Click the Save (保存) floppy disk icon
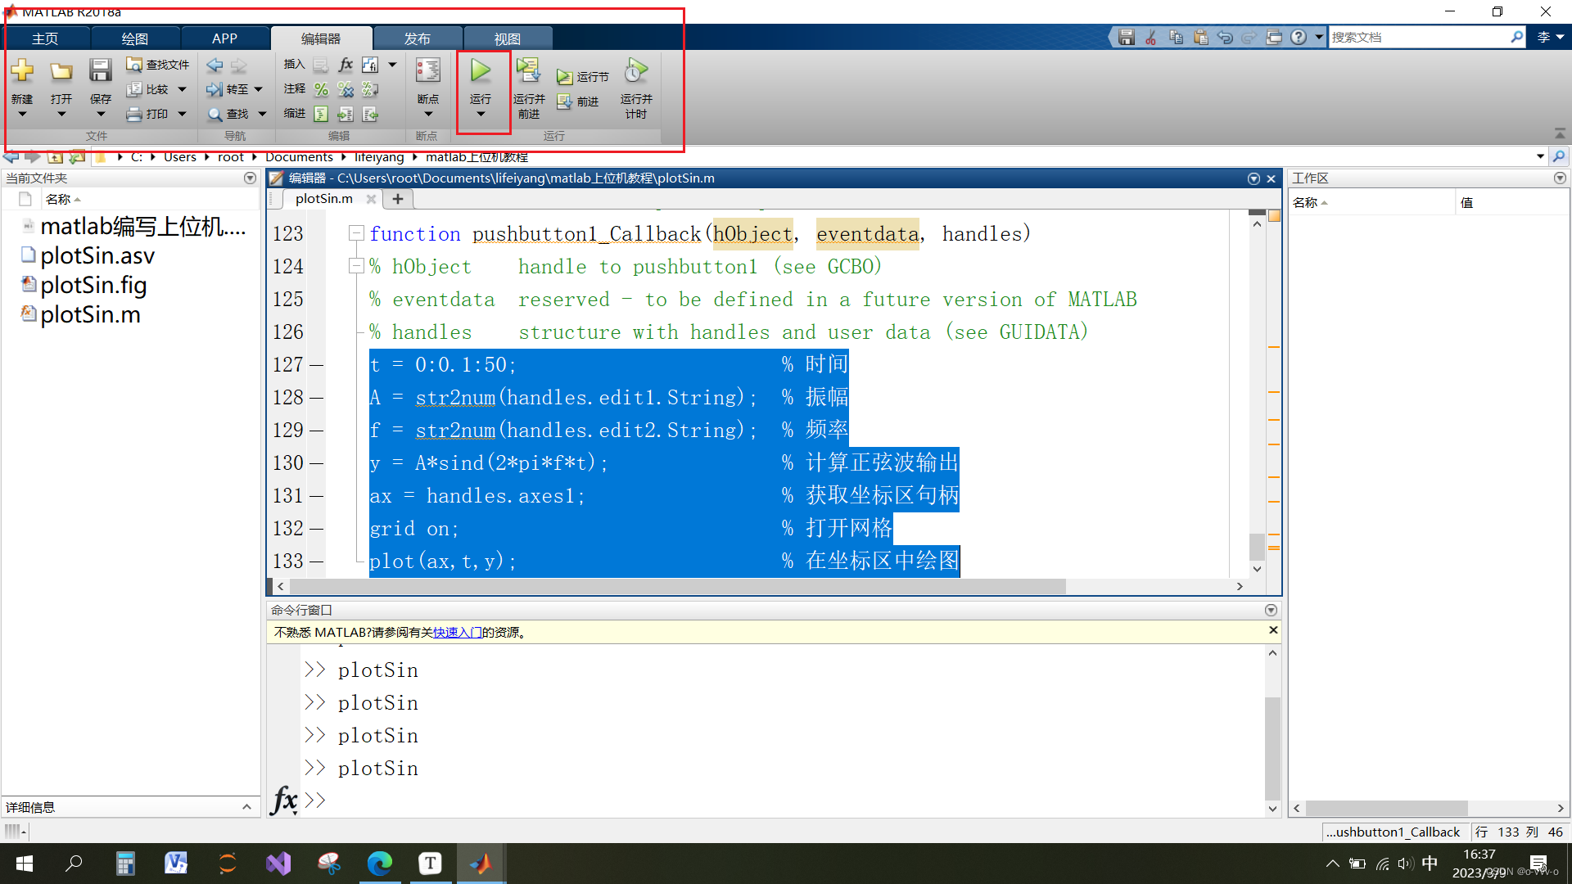The width and height of the screenshot is (1572, 884). pos(100,71)
